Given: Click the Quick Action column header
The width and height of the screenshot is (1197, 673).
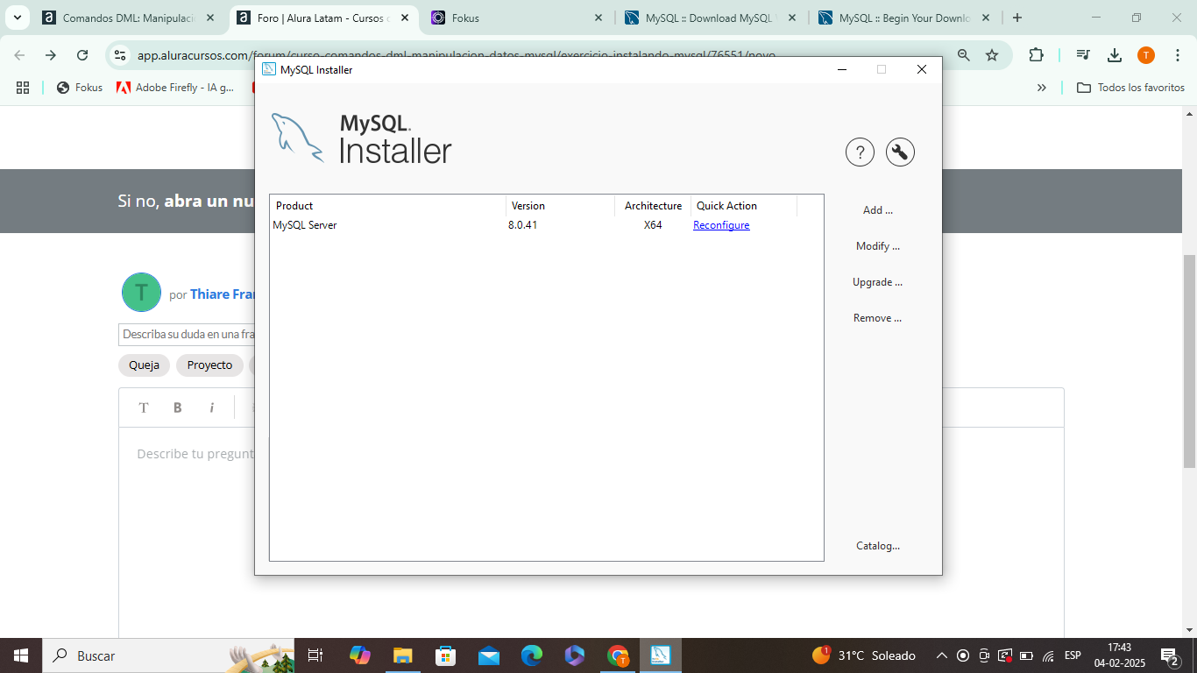Looking at the screenshot, I should tap(744, 206).
